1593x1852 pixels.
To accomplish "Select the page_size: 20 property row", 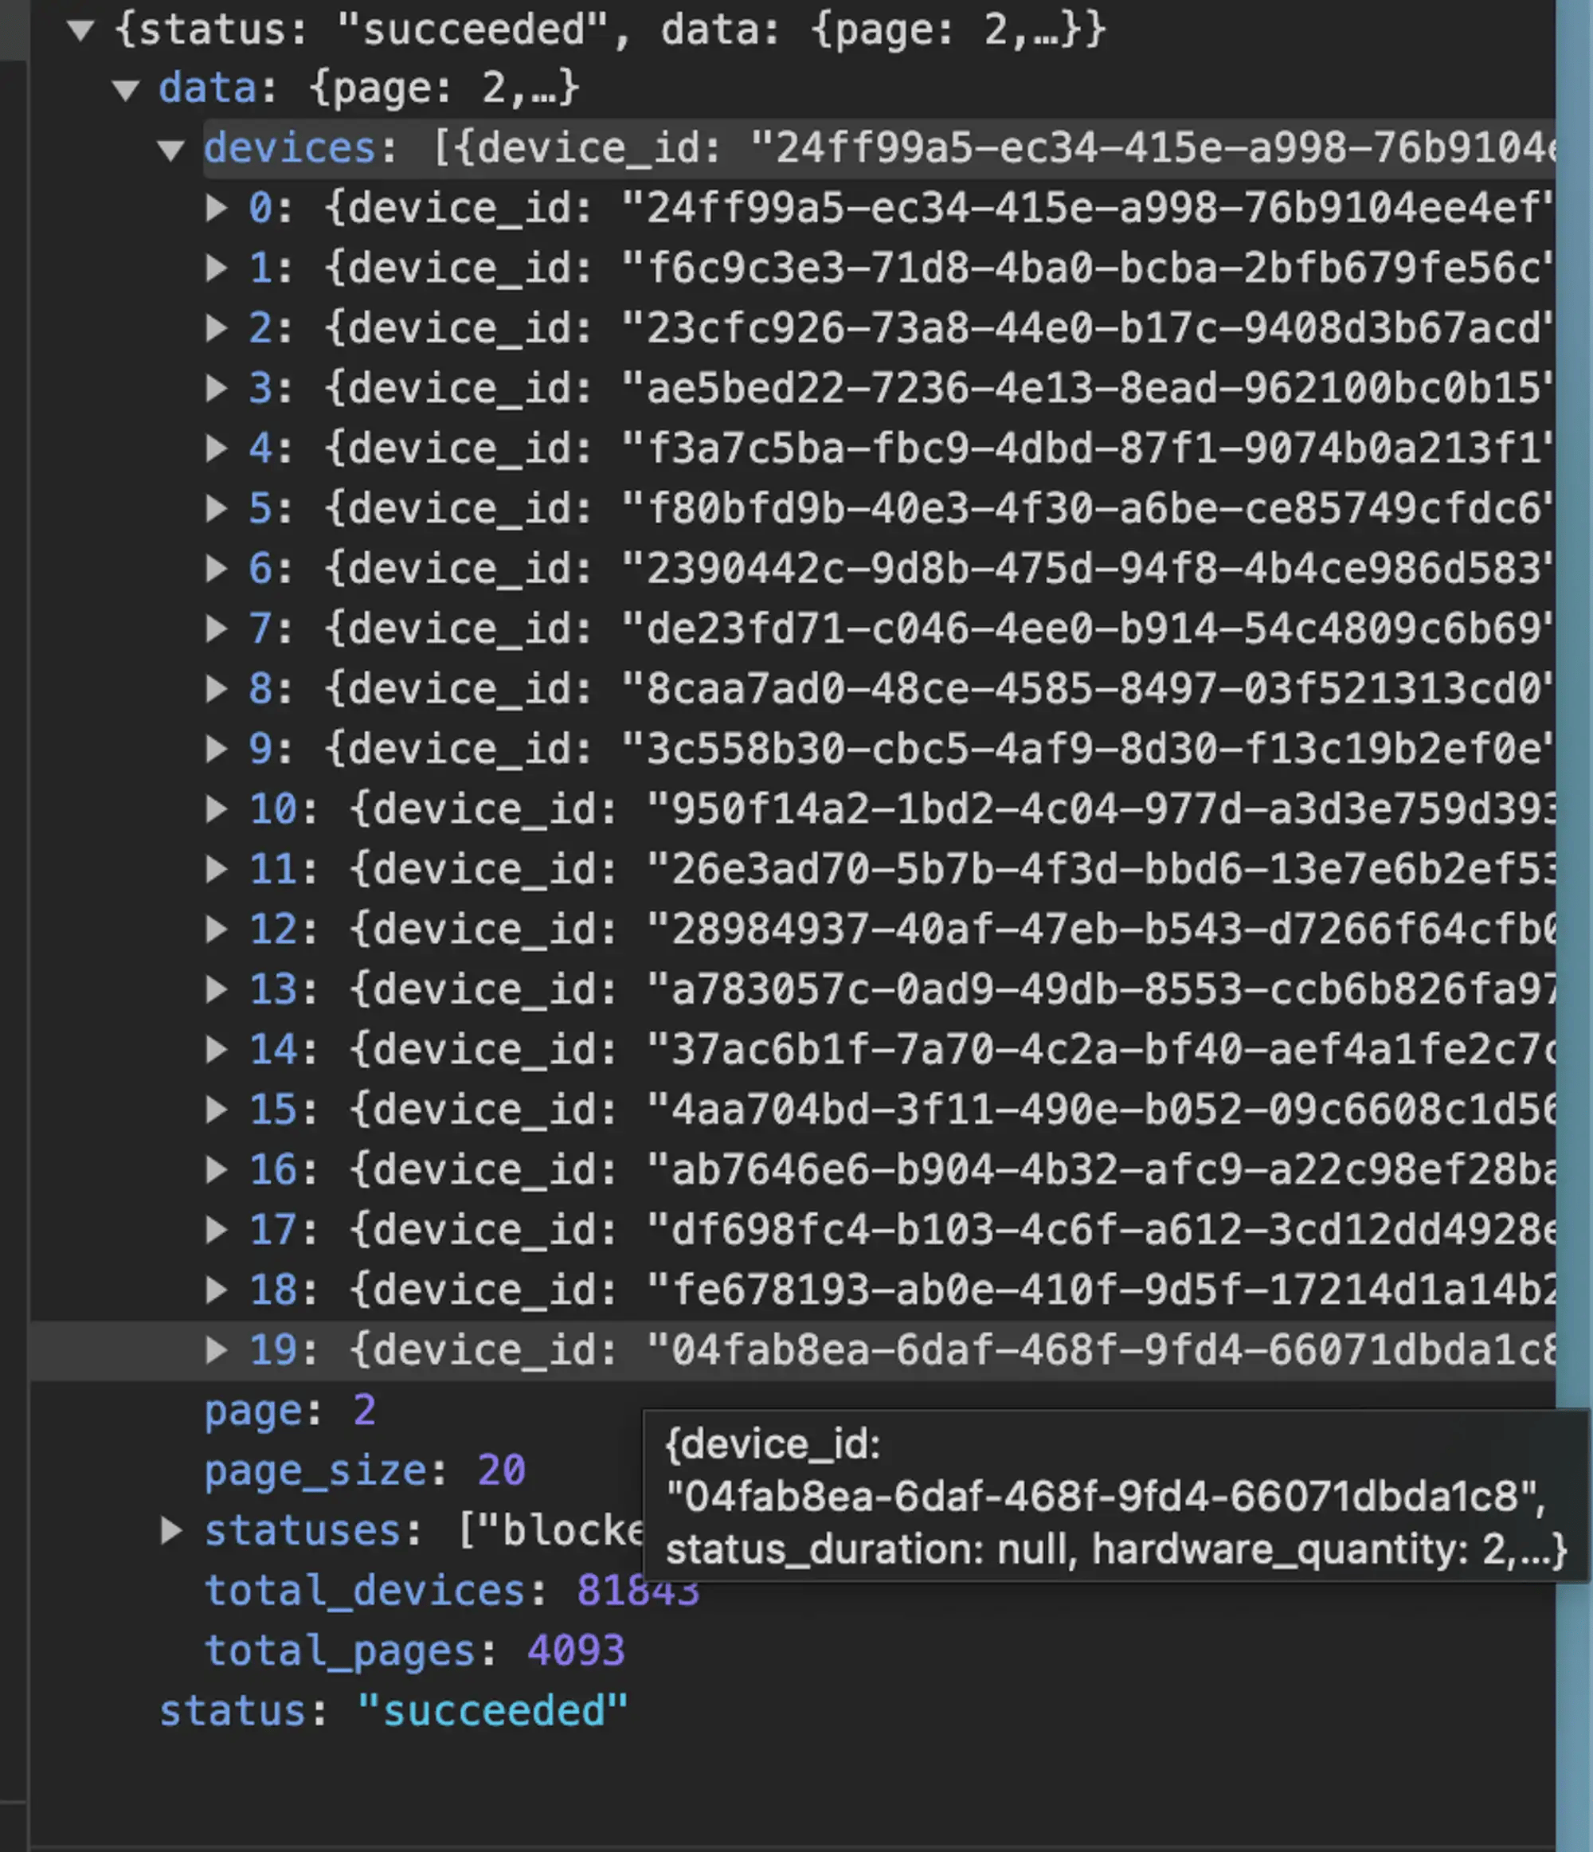I will click(x=365, y=1471).
